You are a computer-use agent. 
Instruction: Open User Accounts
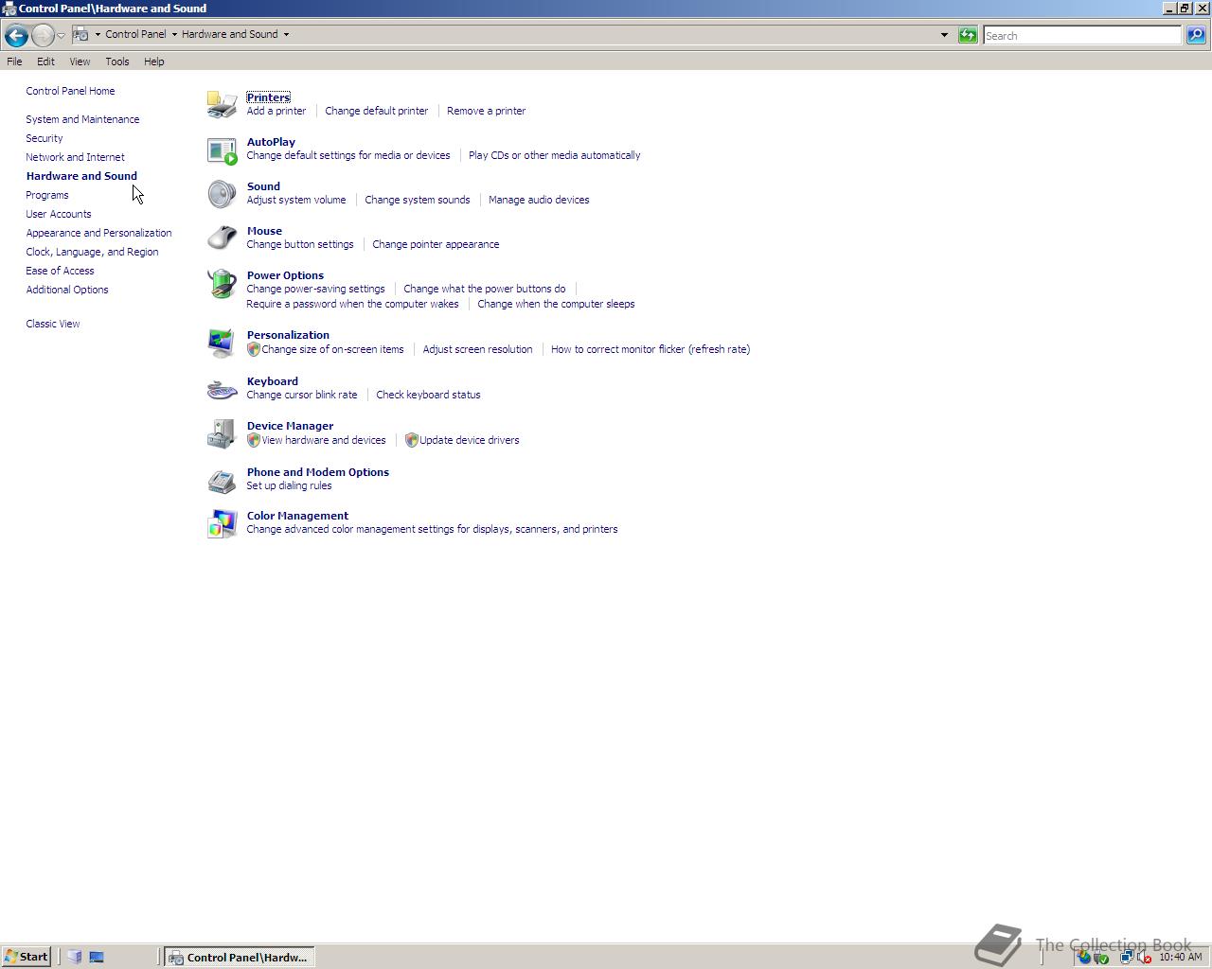click(x=59, y=214)
